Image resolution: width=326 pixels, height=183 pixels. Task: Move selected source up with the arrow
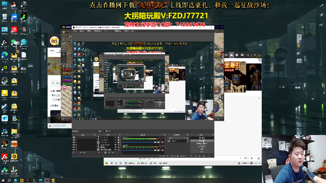[110, 152]
